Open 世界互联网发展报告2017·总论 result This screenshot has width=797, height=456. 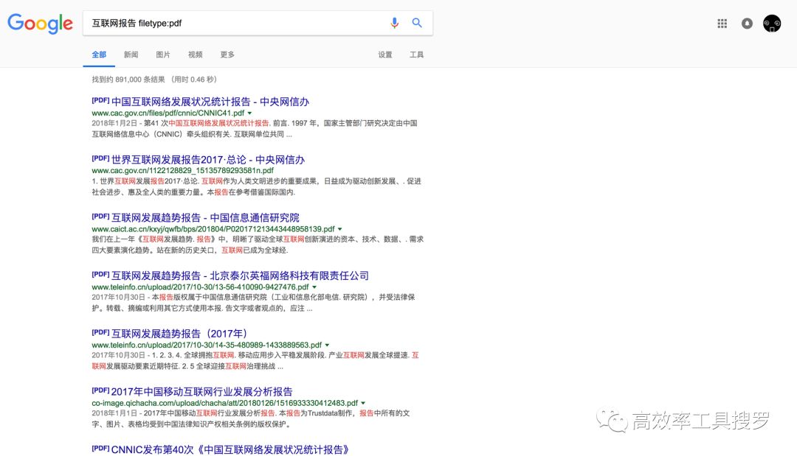(x=208, y=160)
